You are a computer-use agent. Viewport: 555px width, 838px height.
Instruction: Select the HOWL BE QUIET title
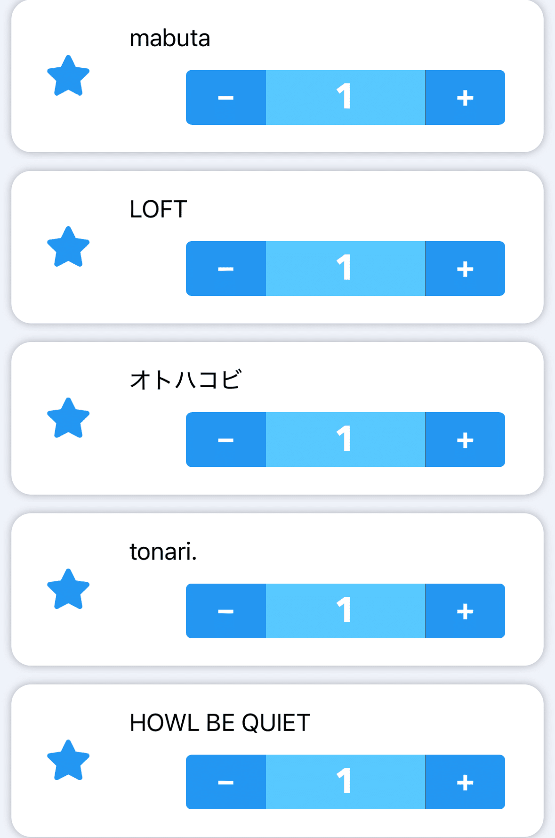[x=220, y=723]
